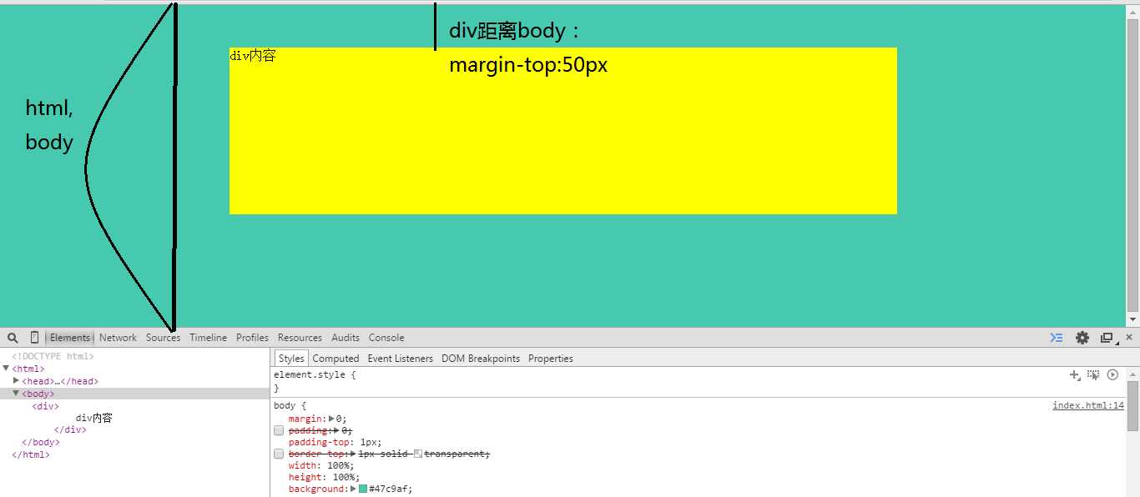Open the Network tab
The height and width of the screenshot is (497, 1140).
[118, 338]
